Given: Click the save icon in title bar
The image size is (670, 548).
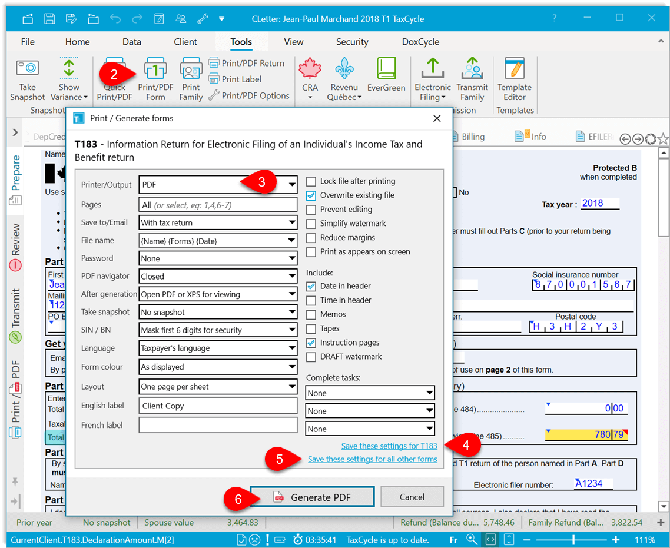Looking at the screenshot, I should [x=49, y=18].
